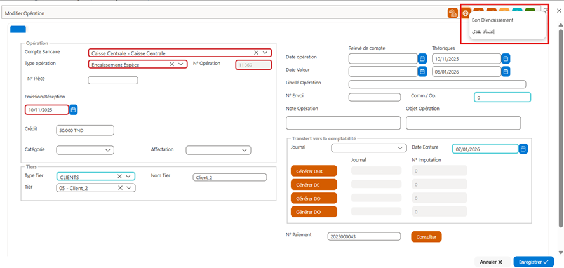
Task: Open calendar for Date Ecriture field
Action: tap(524, 149)
